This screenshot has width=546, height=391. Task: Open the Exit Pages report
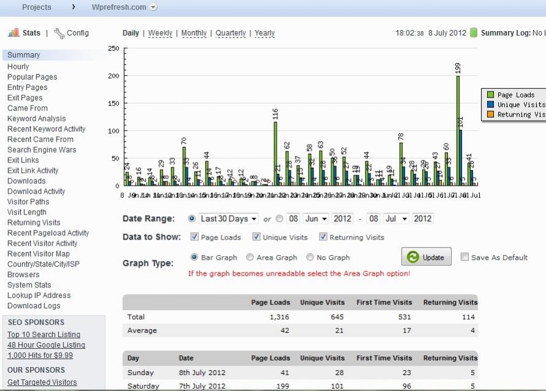click(x=25, y=98)
